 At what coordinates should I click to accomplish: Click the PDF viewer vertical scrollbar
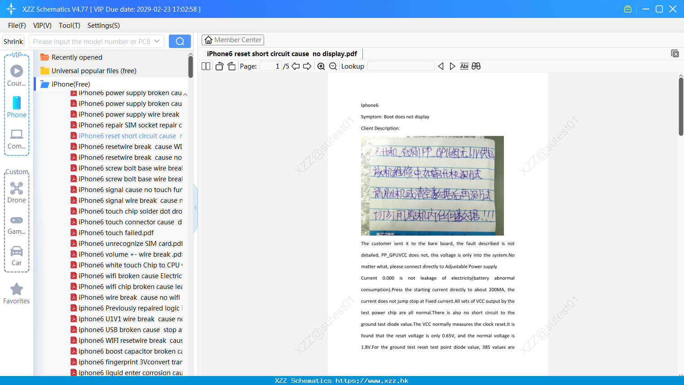[x=681, y=106]
